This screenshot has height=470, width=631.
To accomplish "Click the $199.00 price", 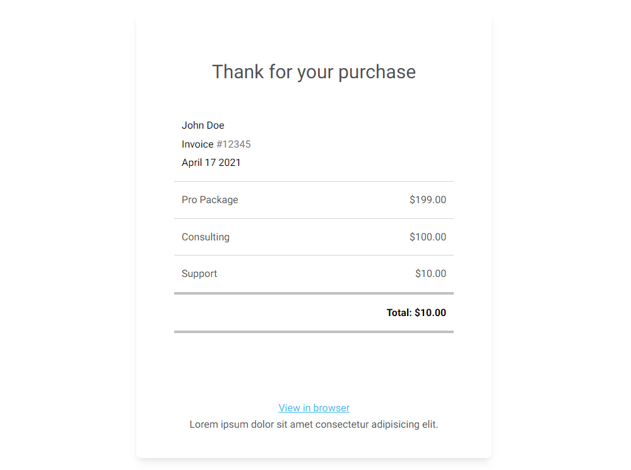I will point(428,199).
